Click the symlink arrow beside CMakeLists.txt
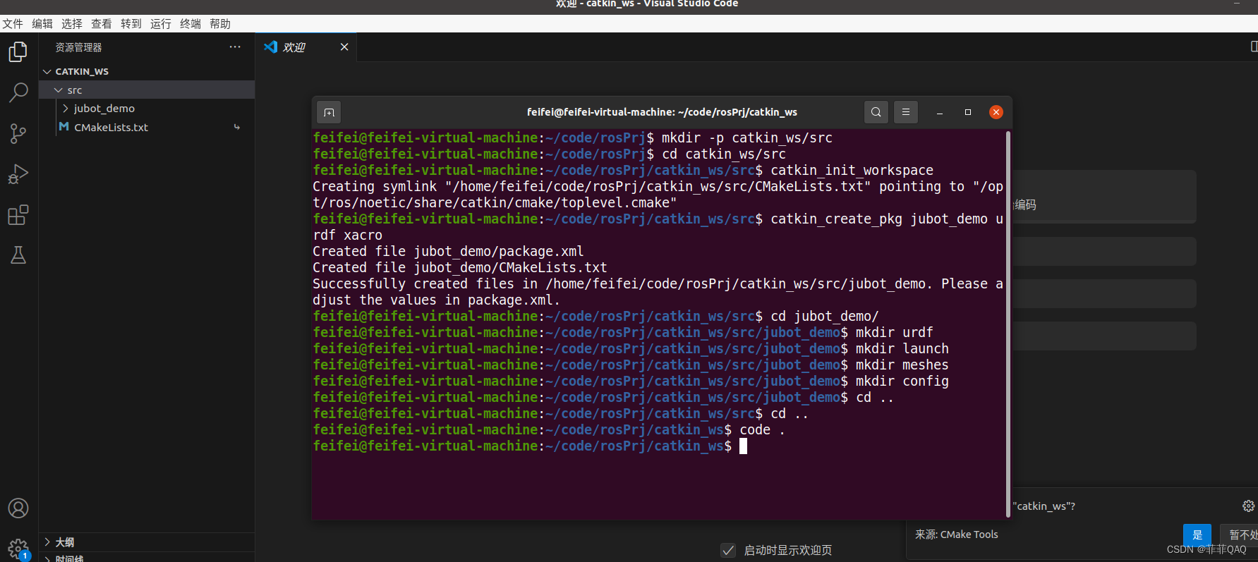Viewport: 1258px width, 562px height. [x=237, y=128]
